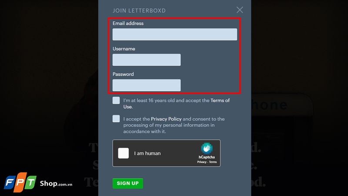Focus the Email address input field

[x=175, y=34]
